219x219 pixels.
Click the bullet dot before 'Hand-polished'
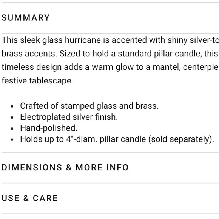pos(12,128)
